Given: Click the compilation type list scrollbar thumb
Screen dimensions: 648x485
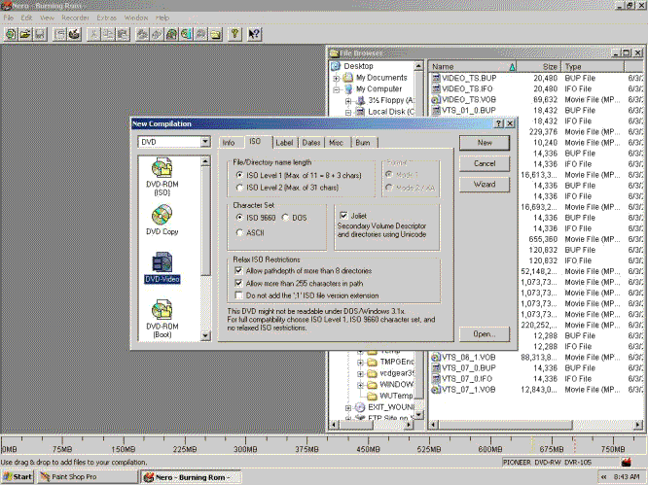Looking at the screenshot, I should [205, 221].
